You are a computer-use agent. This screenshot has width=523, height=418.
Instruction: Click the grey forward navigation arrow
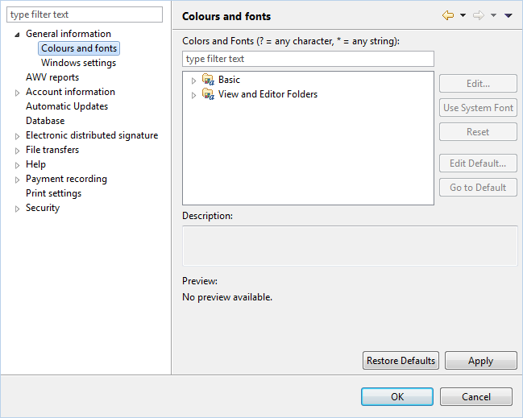(479, 15)
